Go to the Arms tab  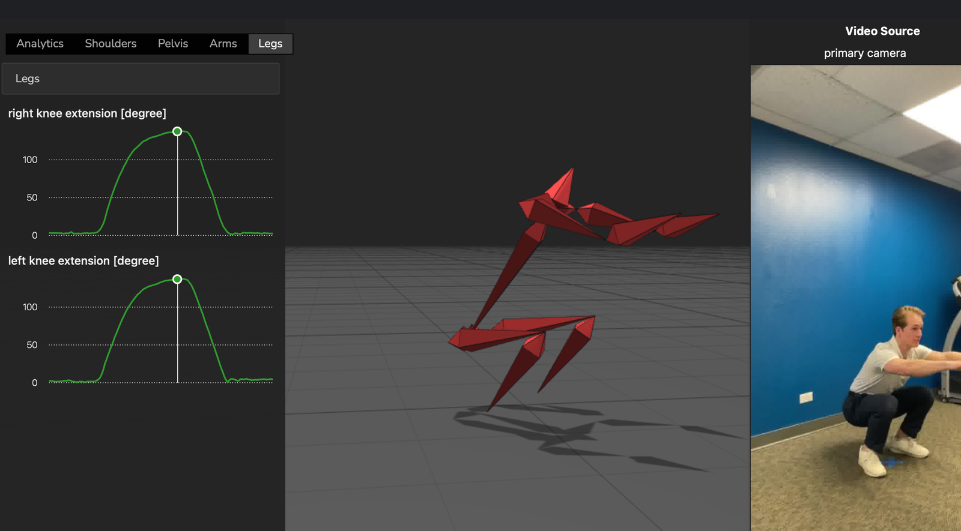223,44
